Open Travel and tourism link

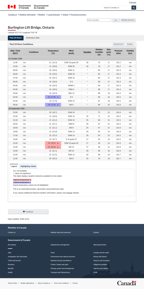(14, 261)
